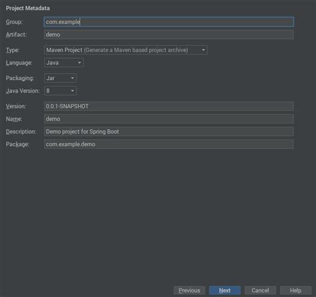
Task: Click the Description label
Action: point(21,131)
